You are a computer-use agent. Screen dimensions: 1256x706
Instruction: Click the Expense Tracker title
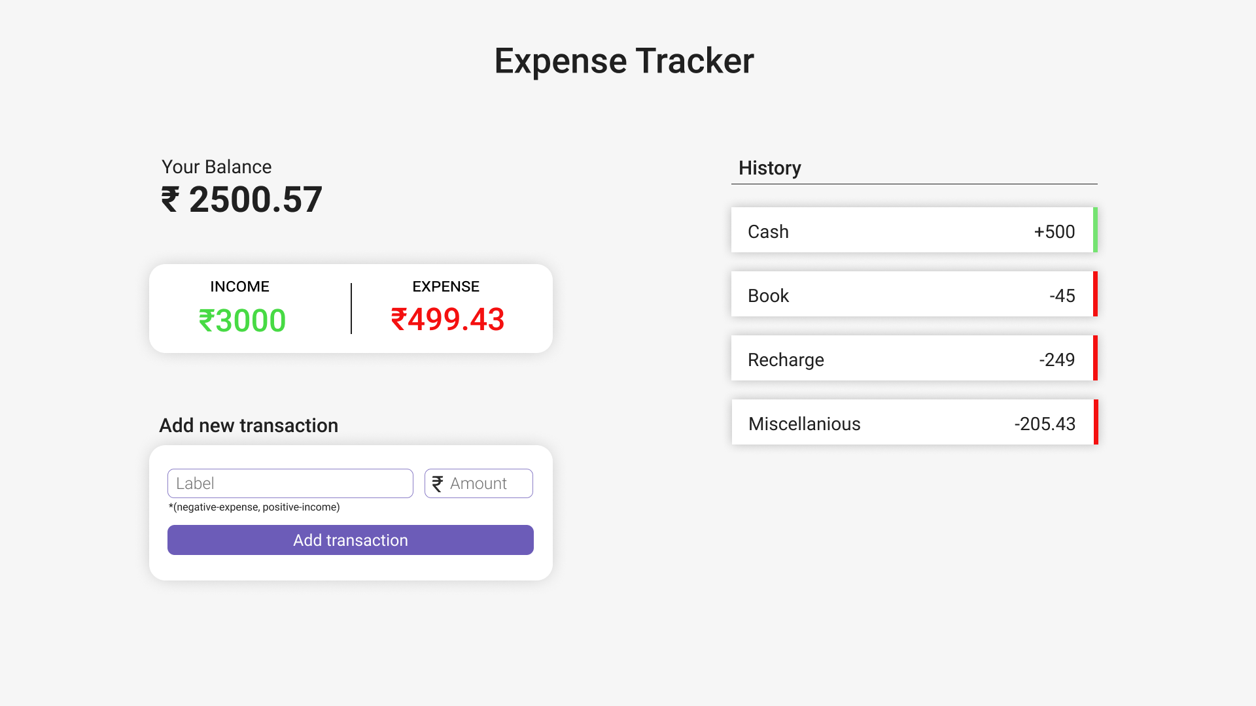[x=624, y=61]
